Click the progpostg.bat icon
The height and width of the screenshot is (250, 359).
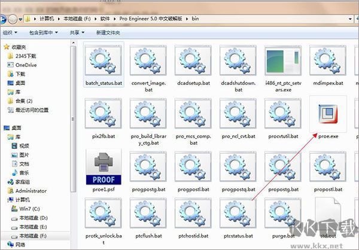[x=148, y=166]
